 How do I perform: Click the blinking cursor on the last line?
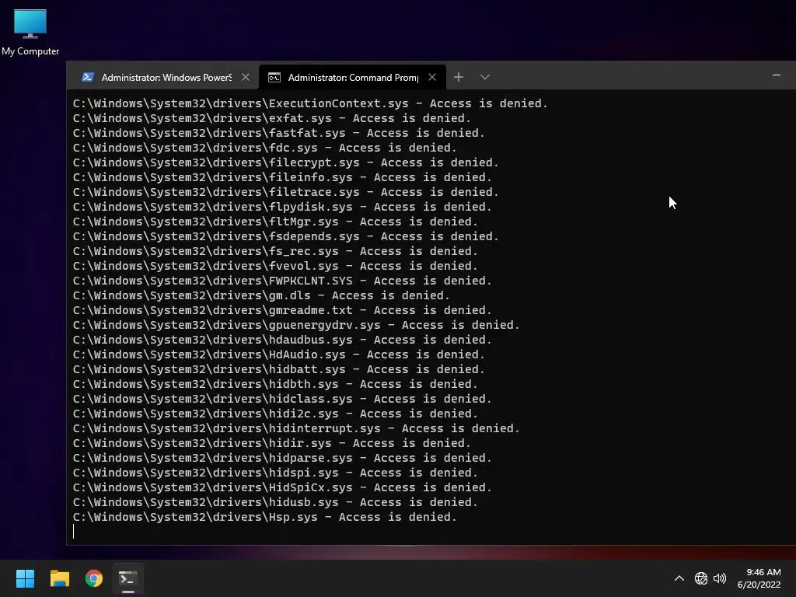click(x=74, y=532)
